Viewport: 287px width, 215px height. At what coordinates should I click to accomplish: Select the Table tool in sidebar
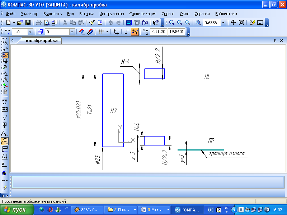(5, 110)
